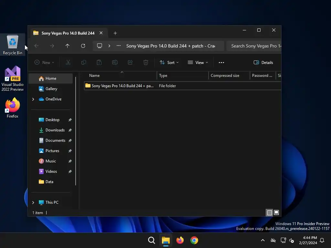The height and width of the screenshot is (248, 331).
Task: Open the taskbar clock and date
Action: tap(308, 240)
